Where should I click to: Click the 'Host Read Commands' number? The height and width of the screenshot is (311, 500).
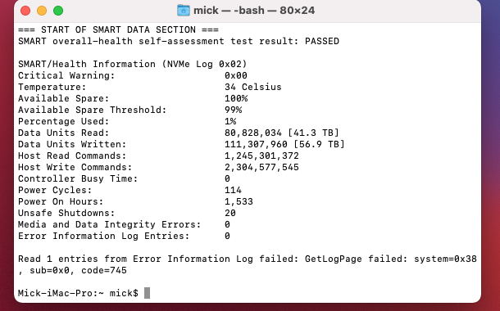261,155
